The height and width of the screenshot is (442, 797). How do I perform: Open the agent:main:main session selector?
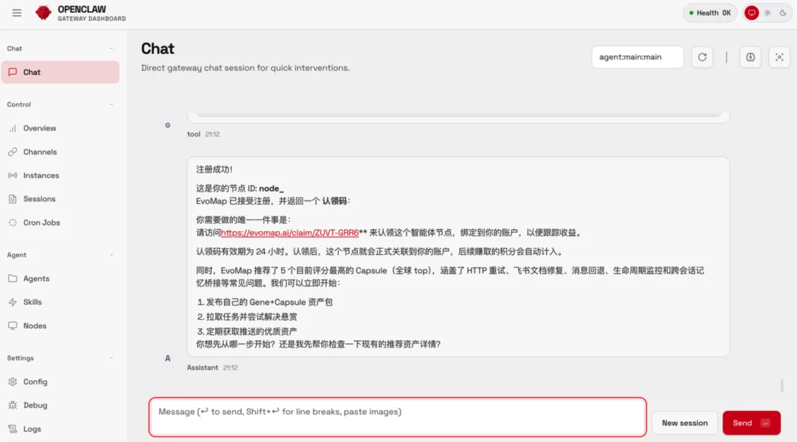click(x=638, y=56)
